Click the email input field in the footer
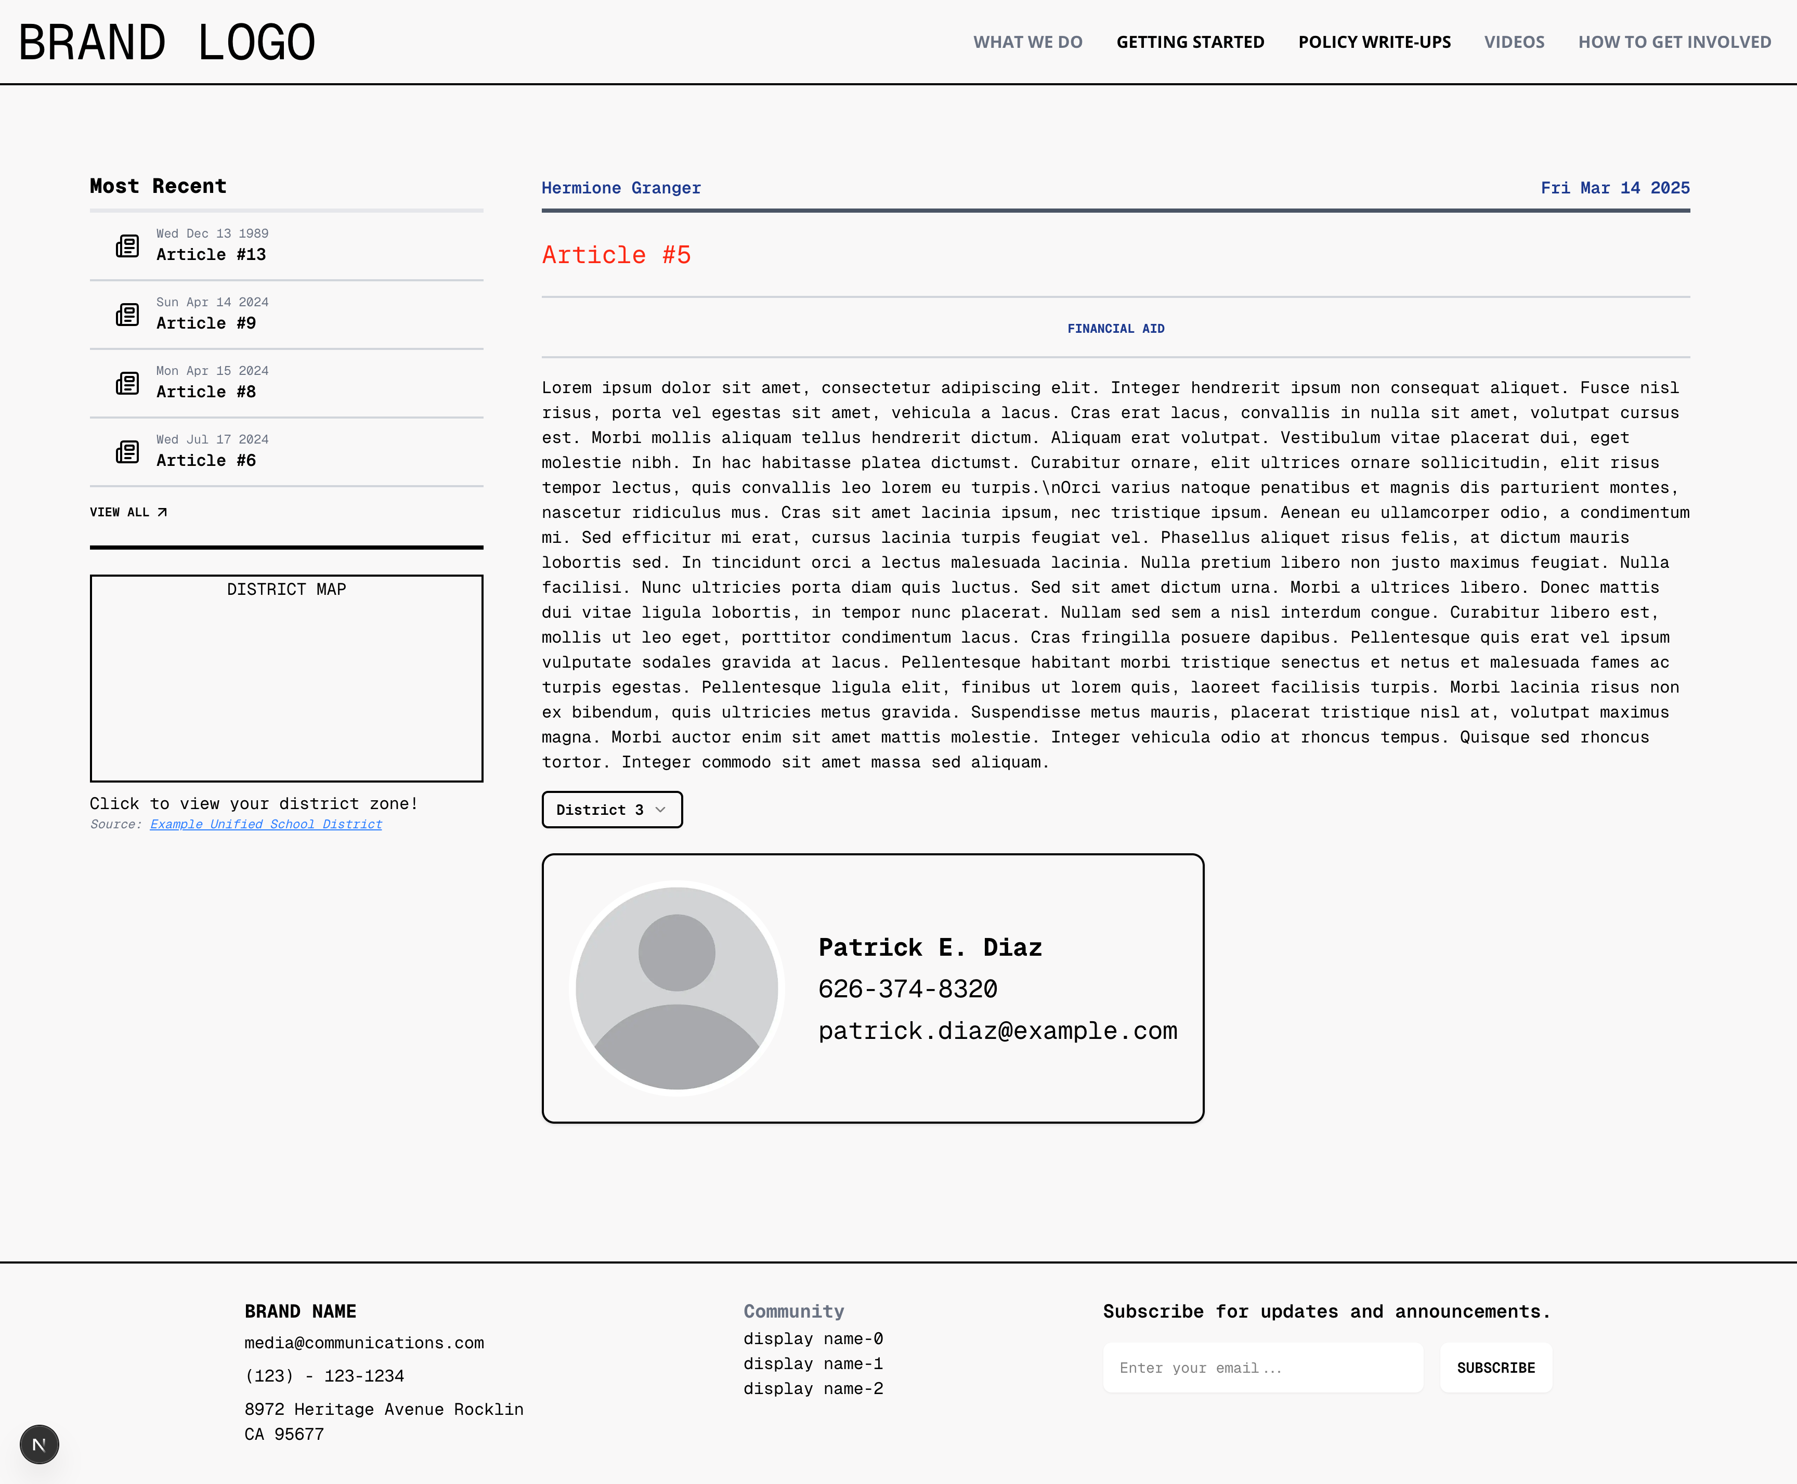 tap(1262, 1367)
